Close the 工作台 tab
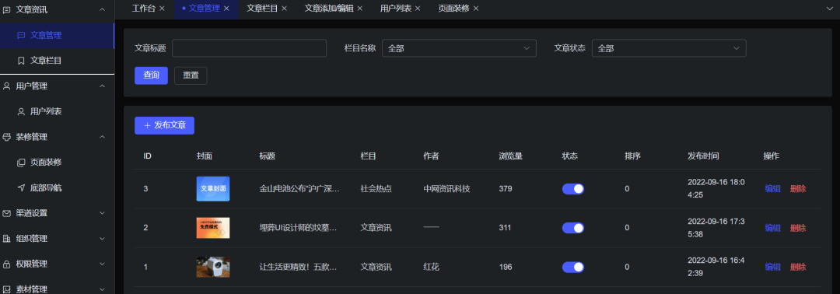Screen dimensions: 840x294 tap(162, 9)
